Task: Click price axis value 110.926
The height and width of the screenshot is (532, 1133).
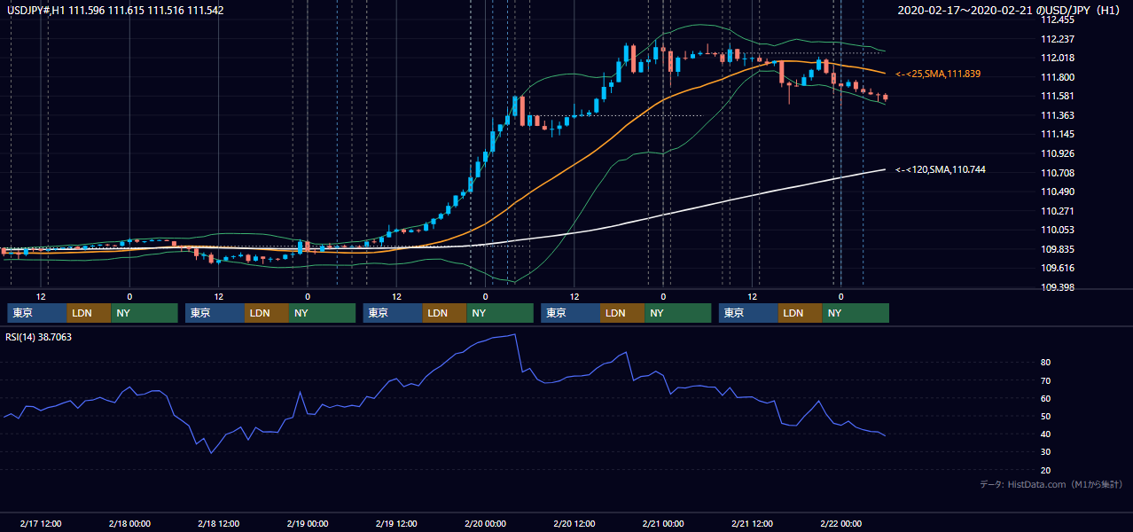Action: 1056,153
